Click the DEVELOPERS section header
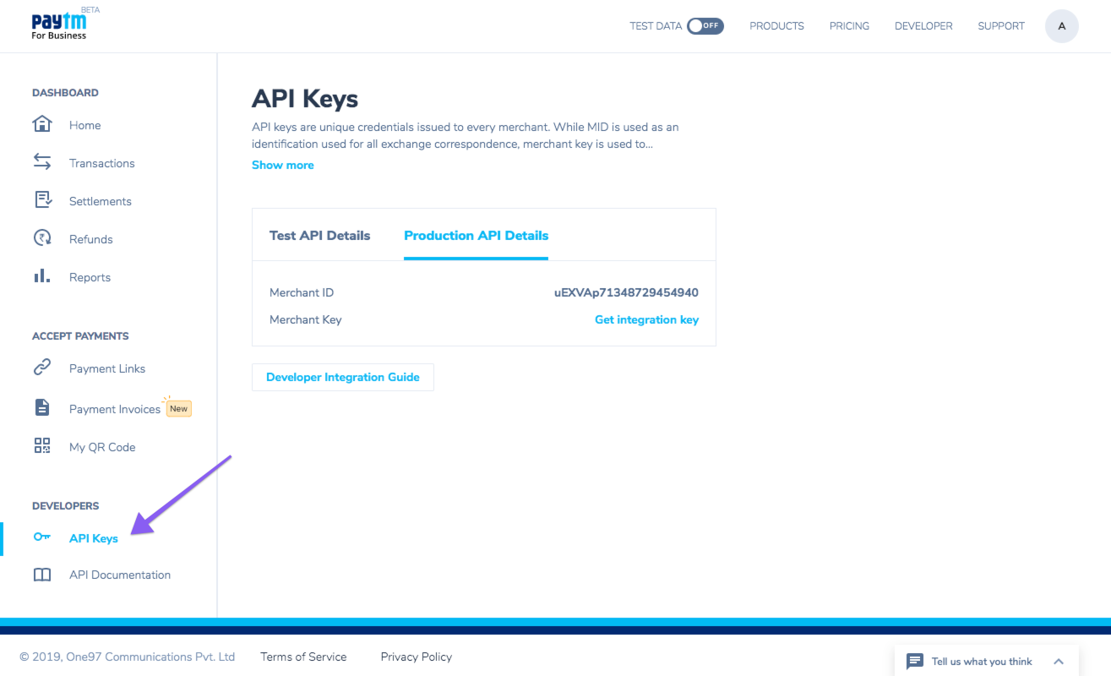 (65, 506)
